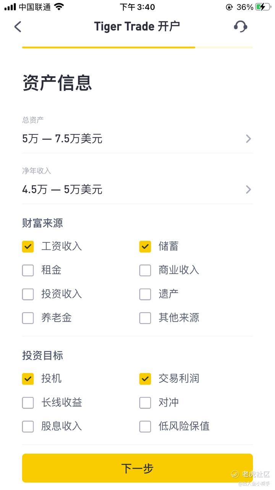Uncheck the 工资收入 checkbox
Viewport: 275px width, 490px height.
[x=28, y=247]
